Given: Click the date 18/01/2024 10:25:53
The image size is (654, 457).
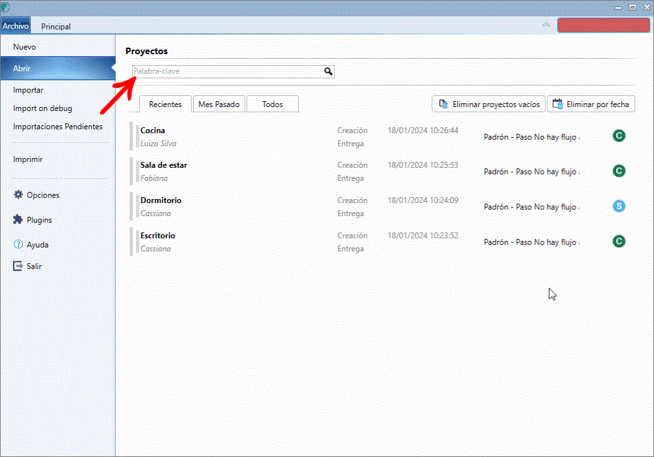Looking at the screenshot, I should click(423, 165).
